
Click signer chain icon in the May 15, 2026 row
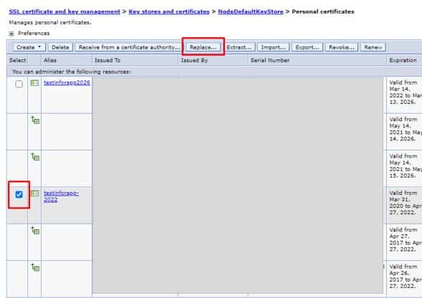point(35,157)
